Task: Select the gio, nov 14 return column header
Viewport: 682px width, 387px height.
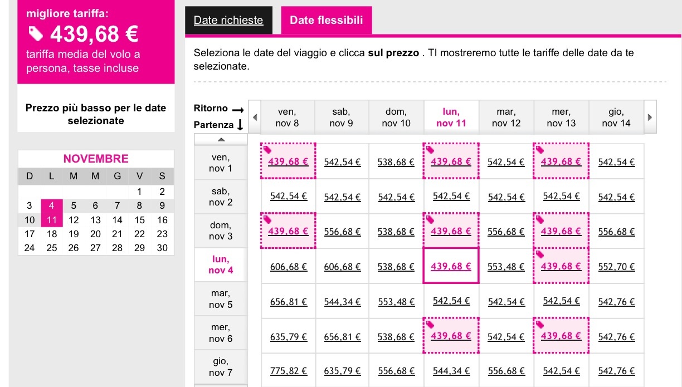Action: pyautogui.click(x=616, y=117)
